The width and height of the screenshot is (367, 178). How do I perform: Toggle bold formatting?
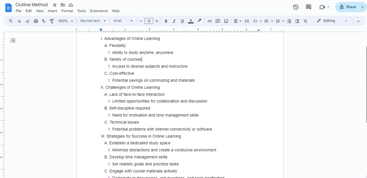tap(166, 21)
